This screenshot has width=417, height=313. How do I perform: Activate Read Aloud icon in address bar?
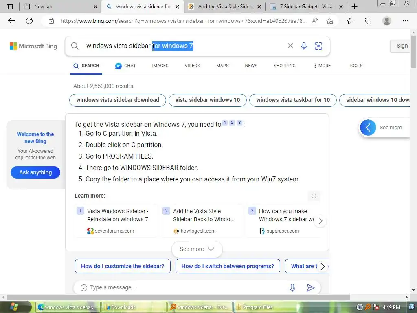point(315,21)
